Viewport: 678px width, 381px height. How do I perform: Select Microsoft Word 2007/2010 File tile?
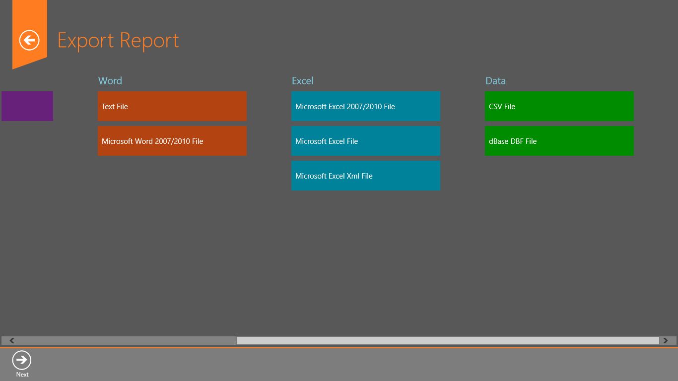[x=172, y=141]
